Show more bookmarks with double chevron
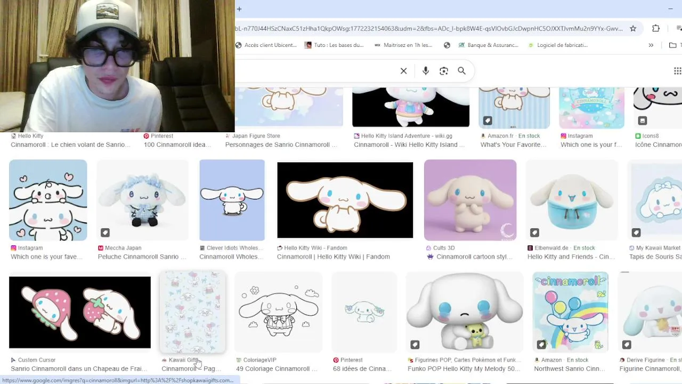682x384 pixels. coord(651,45)
